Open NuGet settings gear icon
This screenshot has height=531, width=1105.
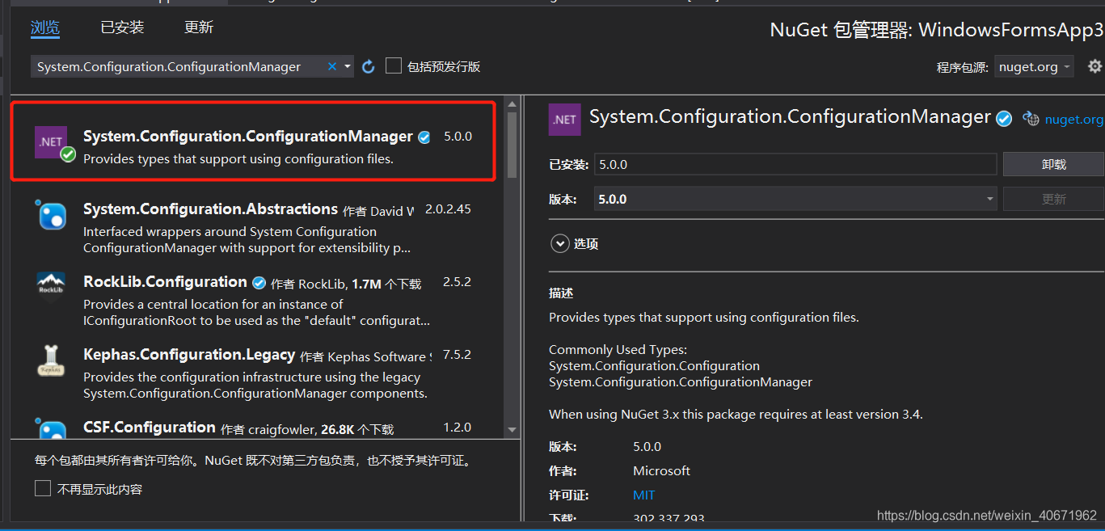1094,66
